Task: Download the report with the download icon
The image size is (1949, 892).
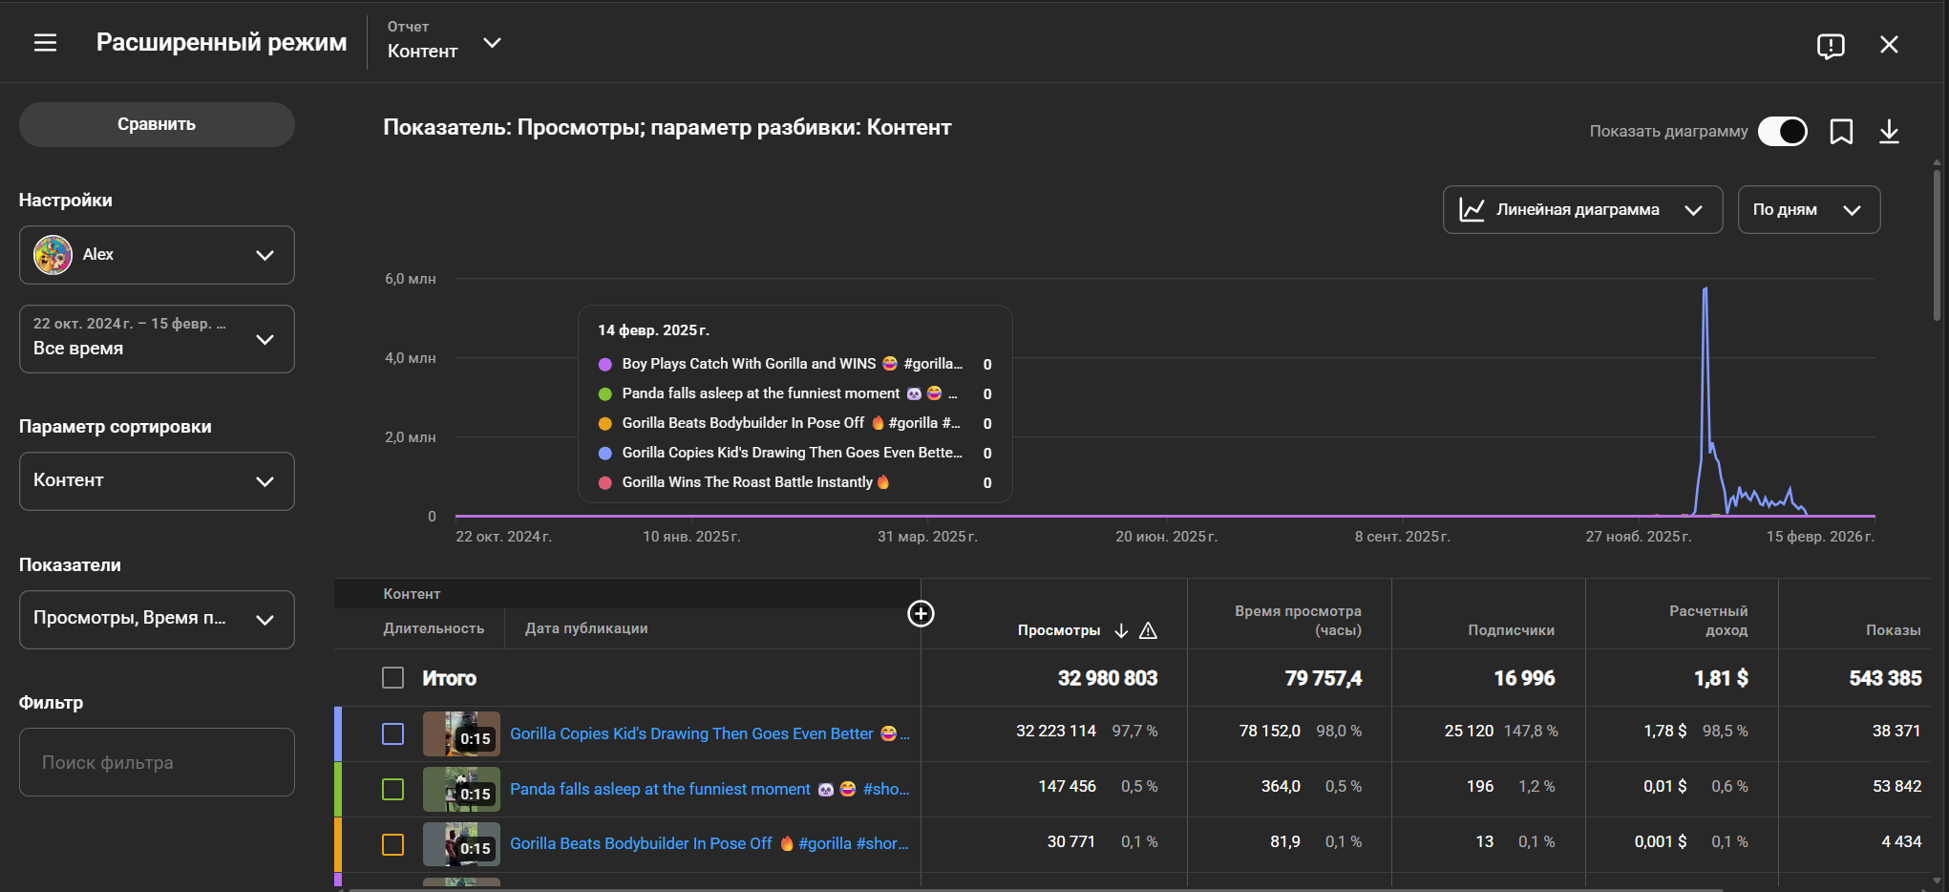Action: click(1889, 132)
